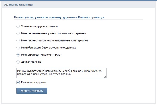Uncheck the 'Рассказать друзьям' checkbox box
Screen dimensions: 157x105
click(x=18, y=82)
